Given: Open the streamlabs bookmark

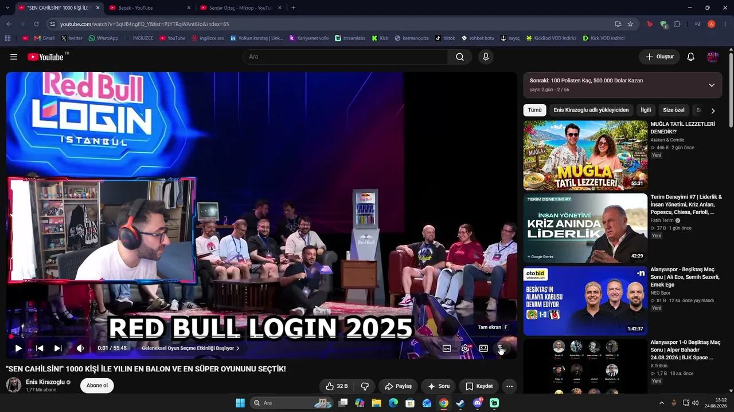Looking at the screenshot, I should pyautogui.click(x=350, y=38).
